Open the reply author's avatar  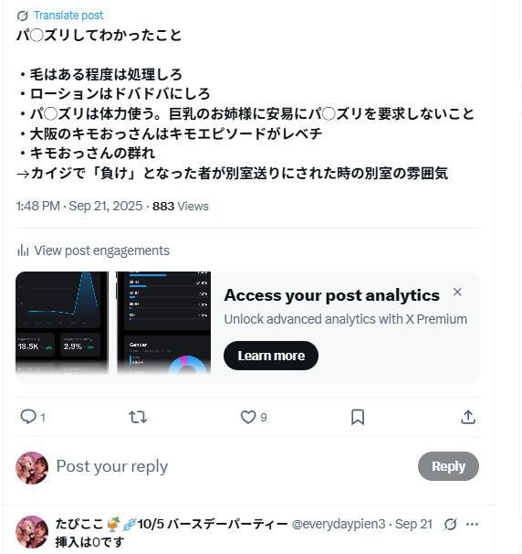pyautogui.click(x=32, y=532)
